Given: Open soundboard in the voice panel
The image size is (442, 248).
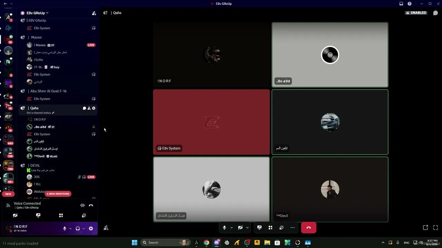Looking at the screenshot, I should point(84,215).
